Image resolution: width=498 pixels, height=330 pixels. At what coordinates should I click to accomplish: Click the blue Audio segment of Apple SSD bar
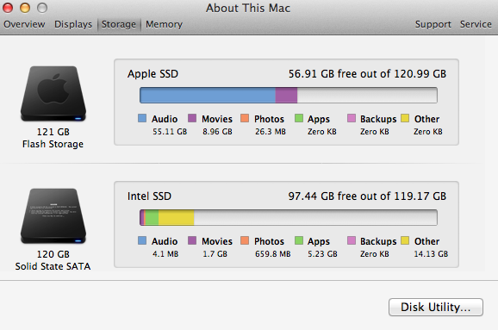coord(208,96)
